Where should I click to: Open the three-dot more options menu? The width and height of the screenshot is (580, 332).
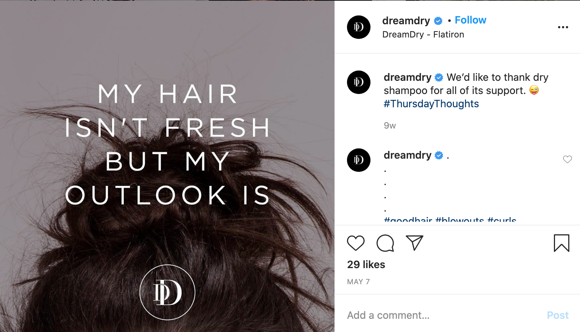coord(563,27)
